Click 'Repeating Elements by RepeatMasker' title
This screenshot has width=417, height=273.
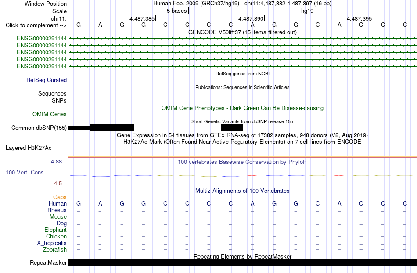[242, 256]
